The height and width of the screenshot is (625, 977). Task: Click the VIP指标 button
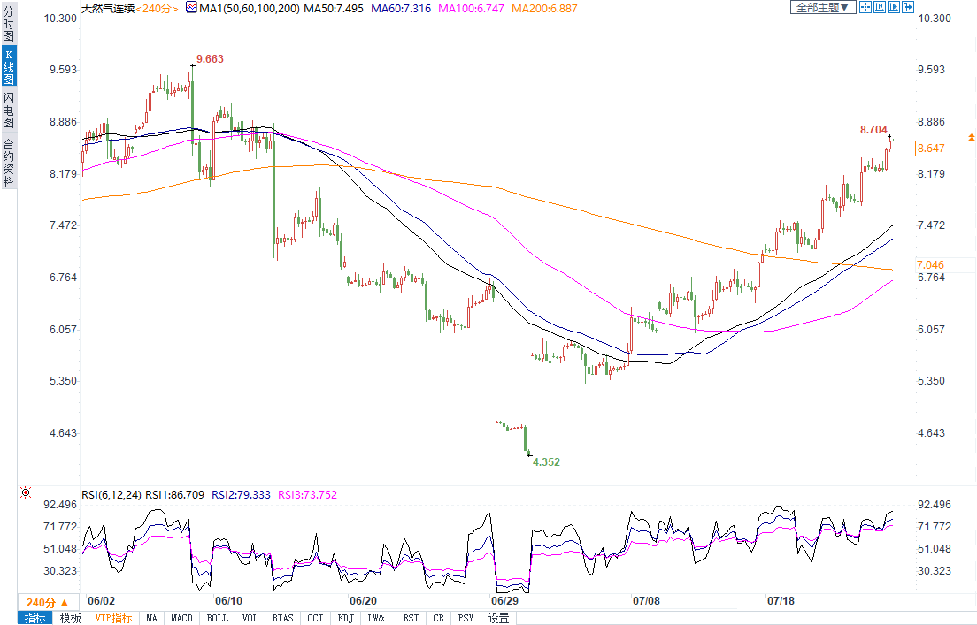(x=113, y=618)
